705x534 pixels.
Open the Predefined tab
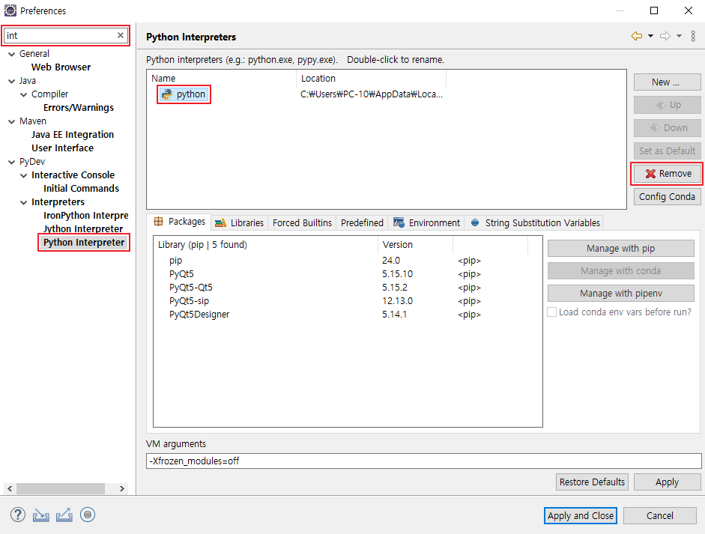(362, 222)
